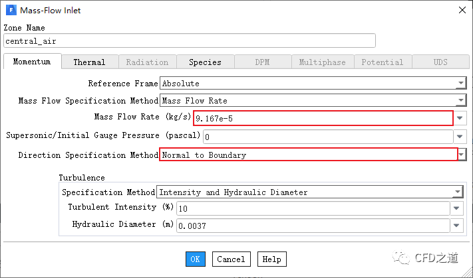This screenshot has width=473, height=278.
Task: Confirm settings with the OK button
Action: click(195, 259)
